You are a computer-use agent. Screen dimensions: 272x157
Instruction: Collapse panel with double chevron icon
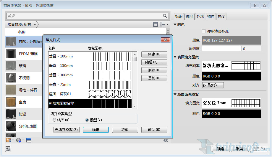[x=166, y=140]
